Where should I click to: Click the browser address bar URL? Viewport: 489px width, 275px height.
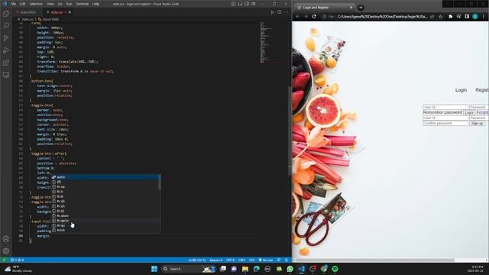pyautogui.click(x=382, y=17)
